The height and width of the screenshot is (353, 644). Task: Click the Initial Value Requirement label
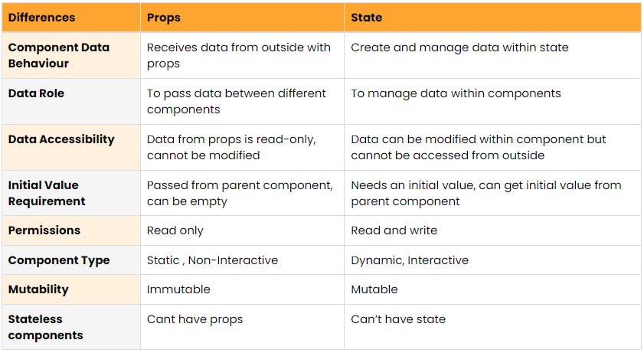(47, 193)
